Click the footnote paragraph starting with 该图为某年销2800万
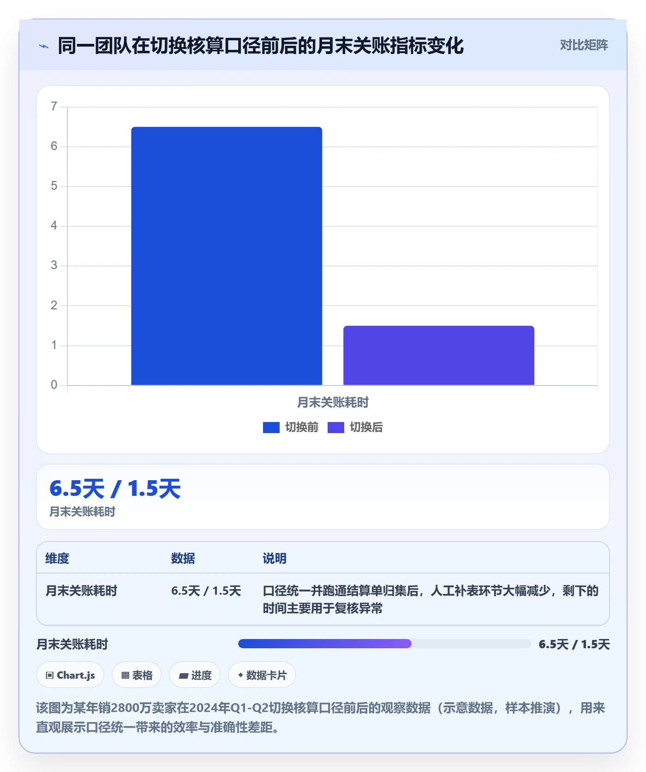Viewport: 646px width, 772px height. point(321,718)
